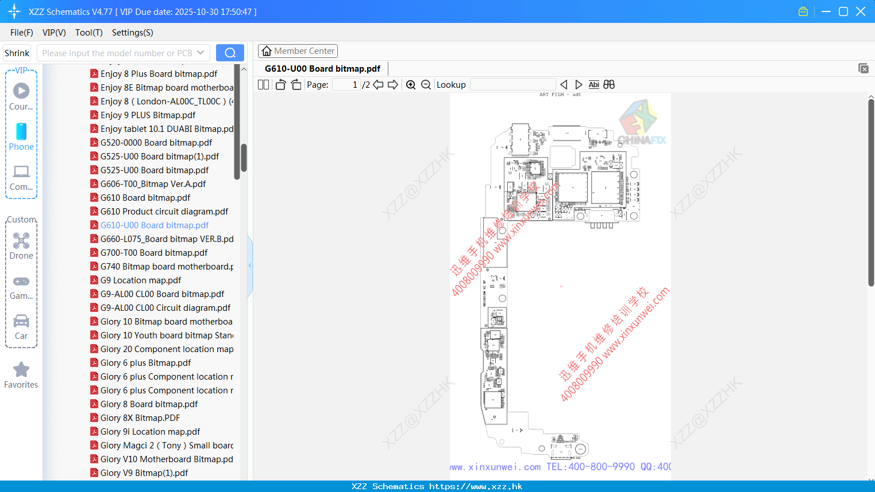This screenshot has height=492, width=875.
Task: Toggle the Abi whole-word match icon
Action: tap(594, 85)
